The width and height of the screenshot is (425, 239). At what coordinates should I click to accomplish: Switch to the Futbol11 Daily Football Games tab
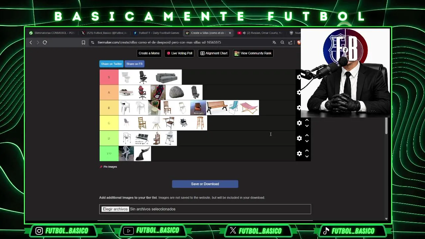tap(156, 33)
